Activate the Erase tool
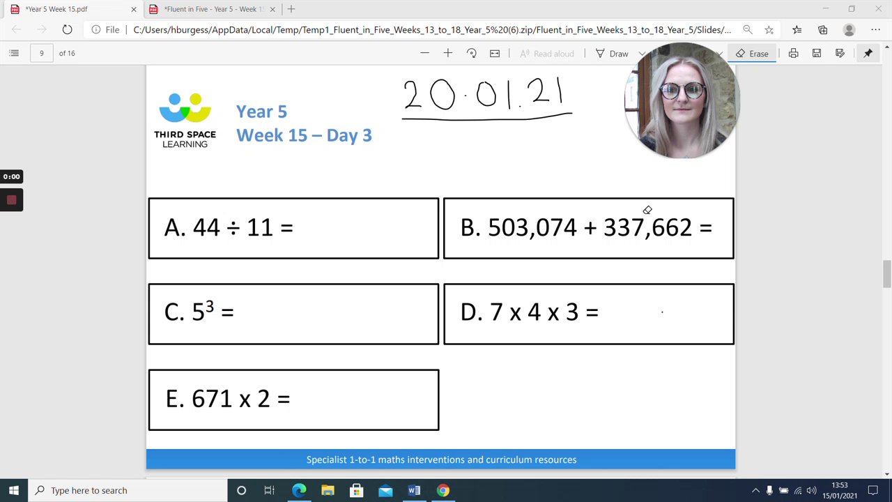The image size is (892, 502). tap(752, 54)
